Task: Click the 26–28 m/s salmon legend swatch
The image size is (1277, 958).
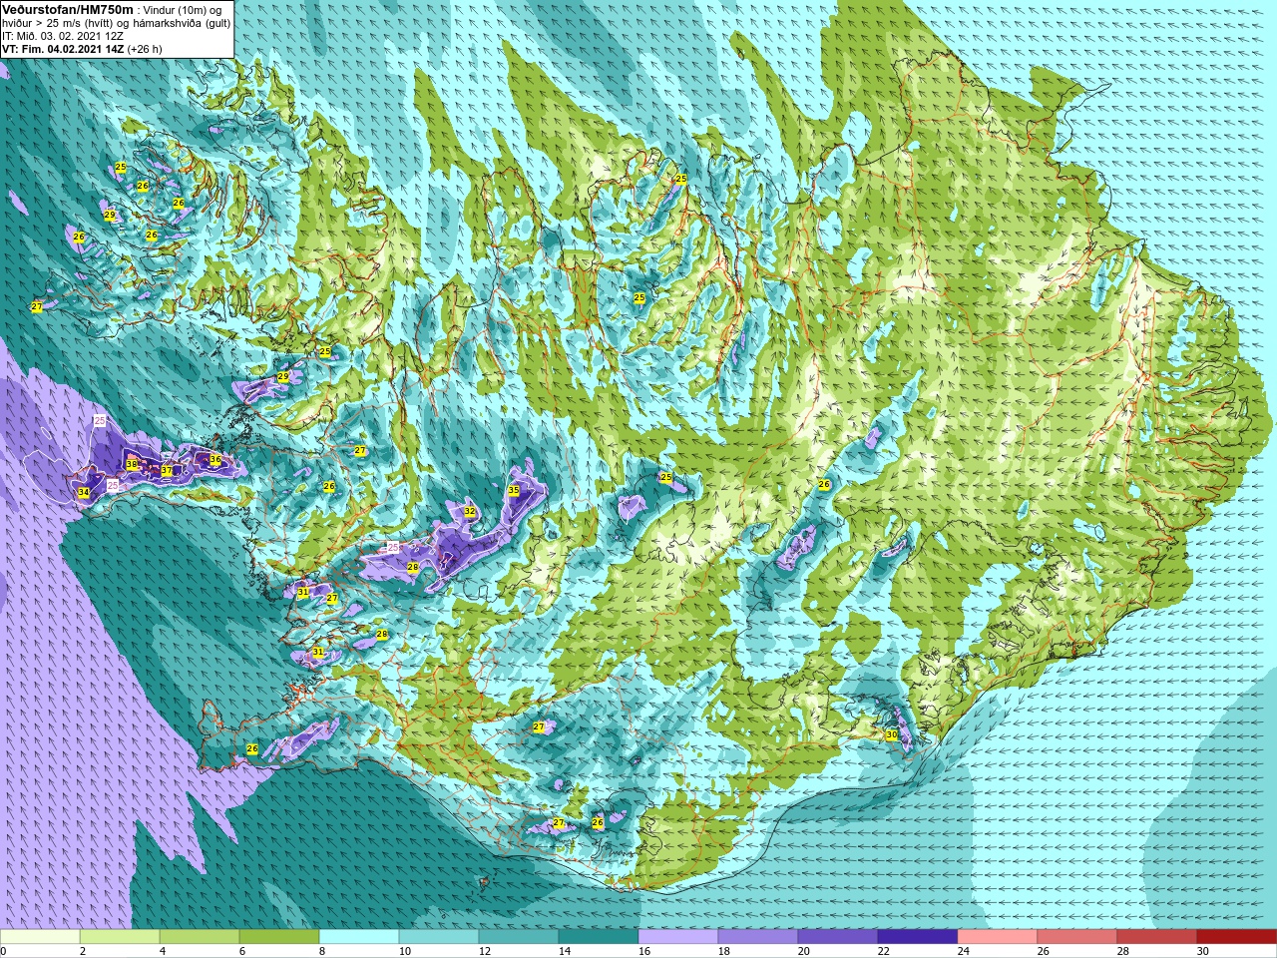Action: (x=1077, y=937)
